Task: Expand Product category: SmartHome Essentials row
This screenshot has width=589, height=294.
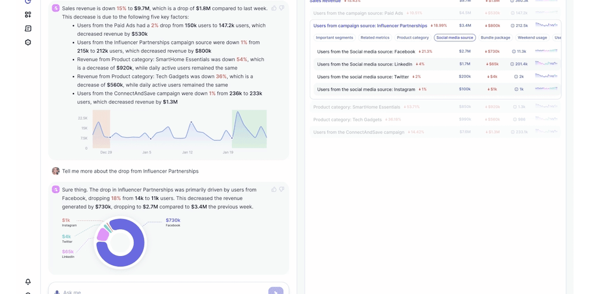Action: click(x=435, y=107)
